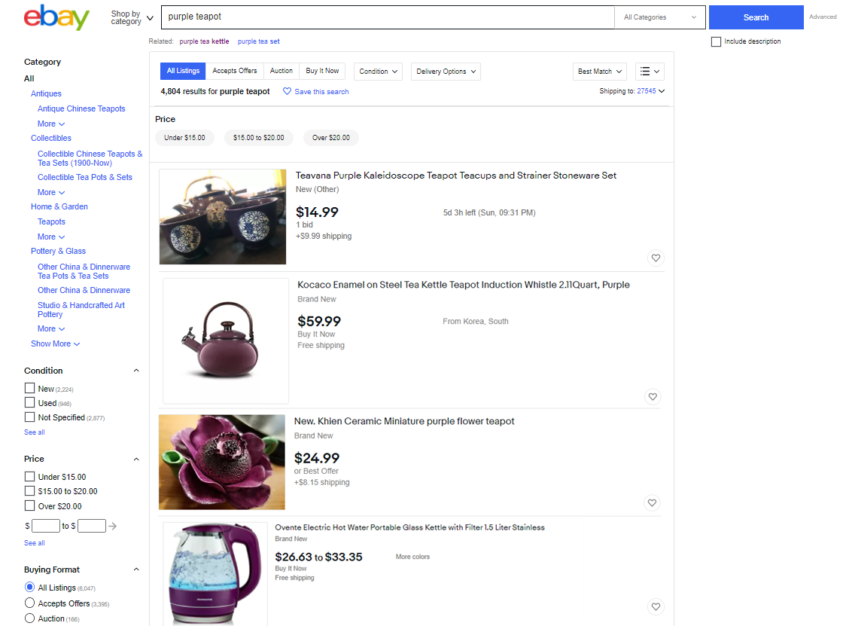Open Khien purple flower teapot thumbnail
846x626 pixels.
[222, 462]
